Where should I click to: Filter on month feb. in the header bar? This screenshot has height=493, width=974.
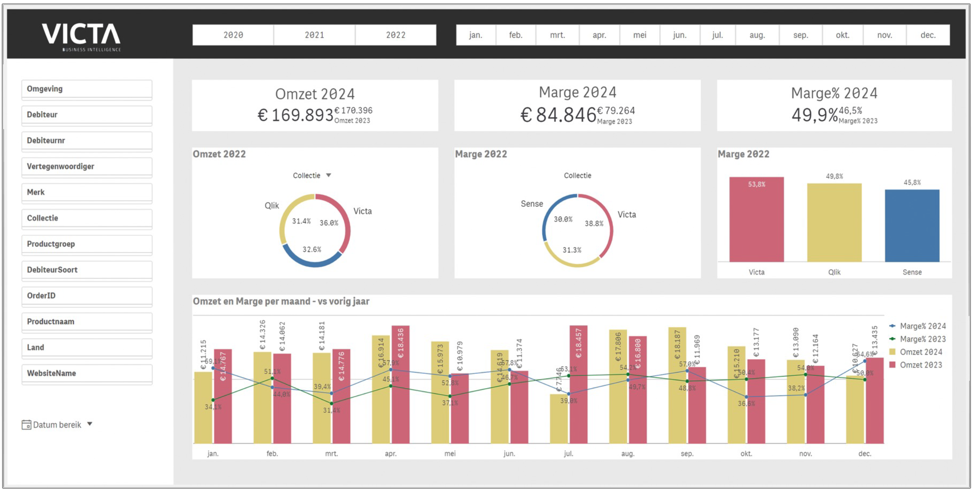point(516,35)
